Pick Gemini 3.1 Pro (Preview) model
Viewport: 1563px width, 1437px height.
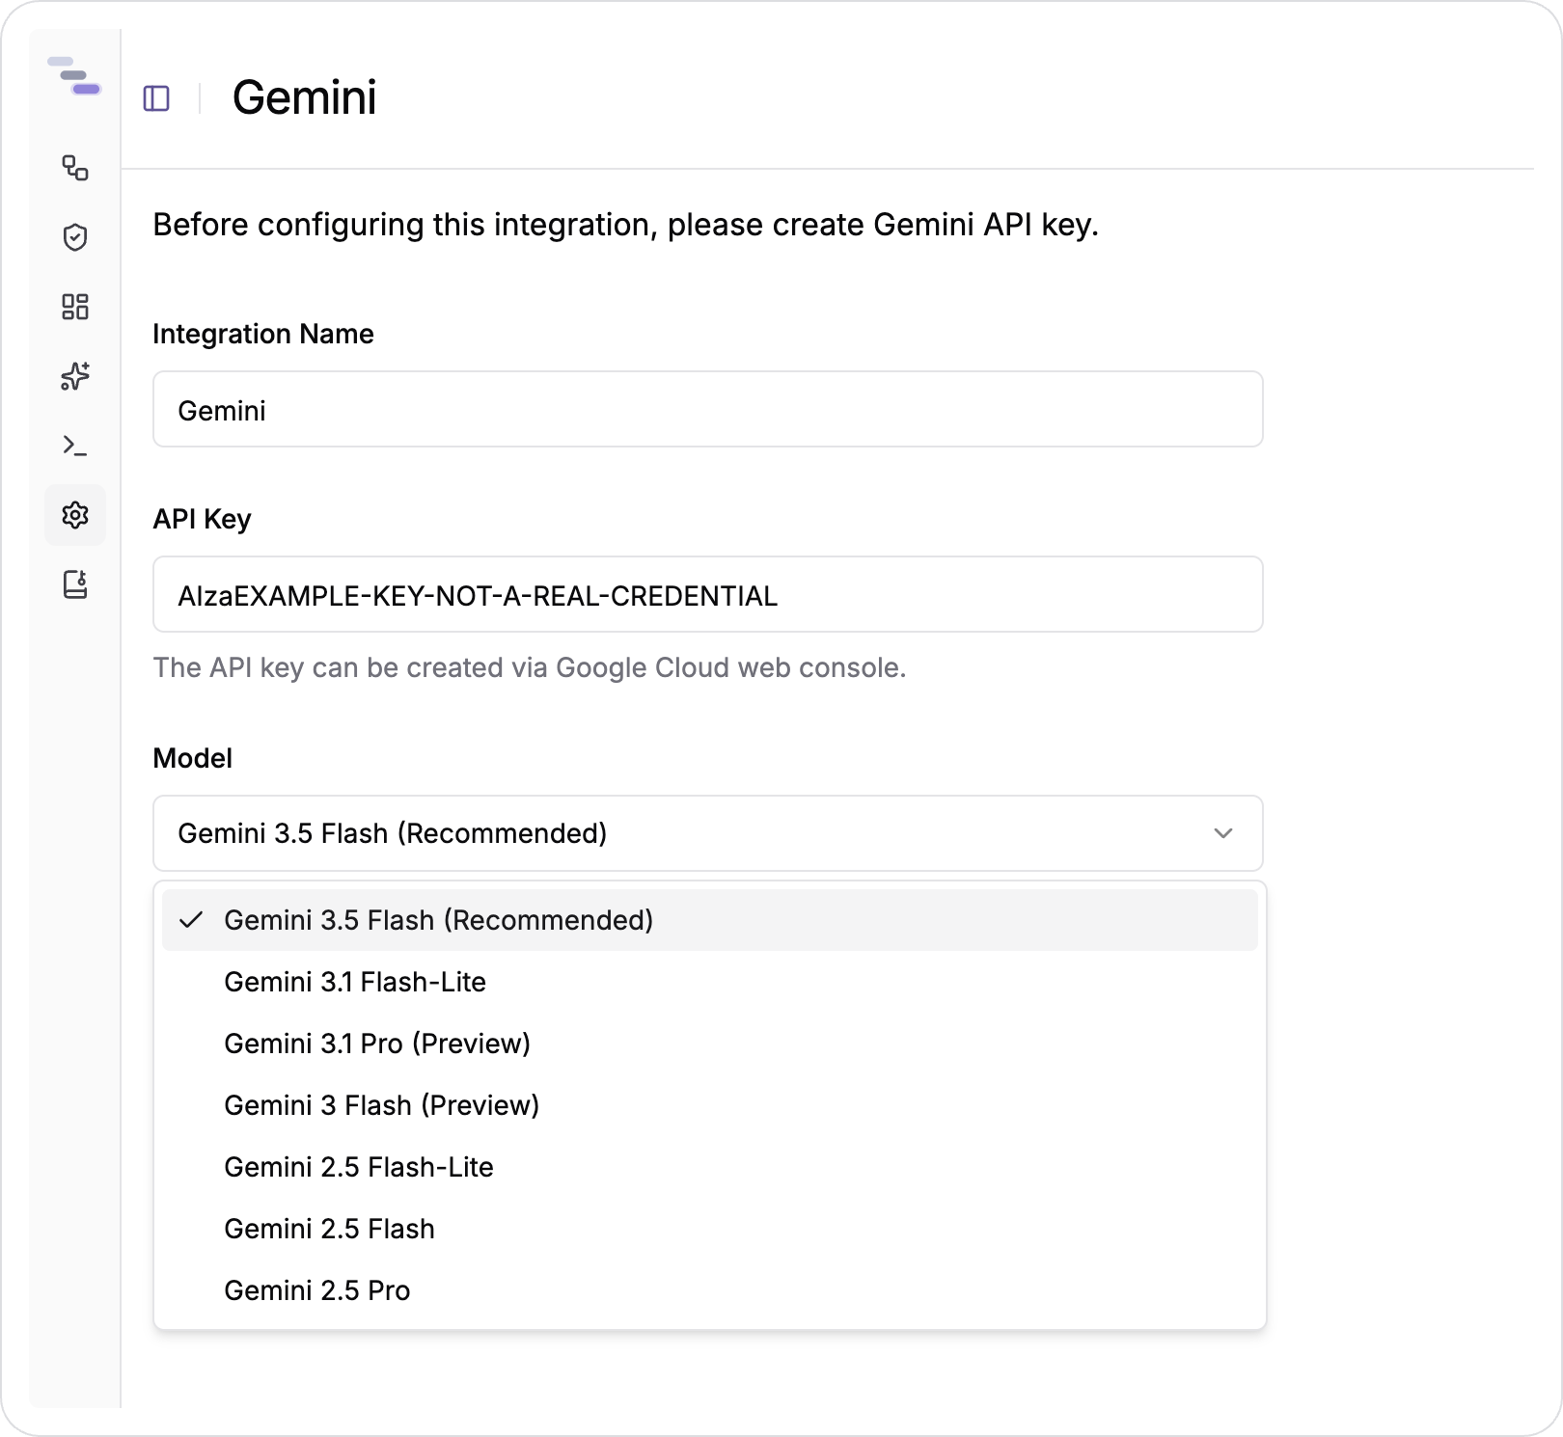tap(710, 1044)
